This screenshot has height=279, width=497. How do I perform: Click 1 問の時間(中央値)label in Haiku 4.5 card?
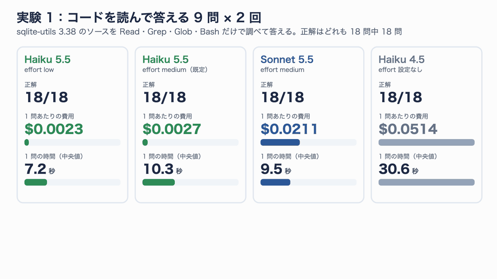coord(408,157)
